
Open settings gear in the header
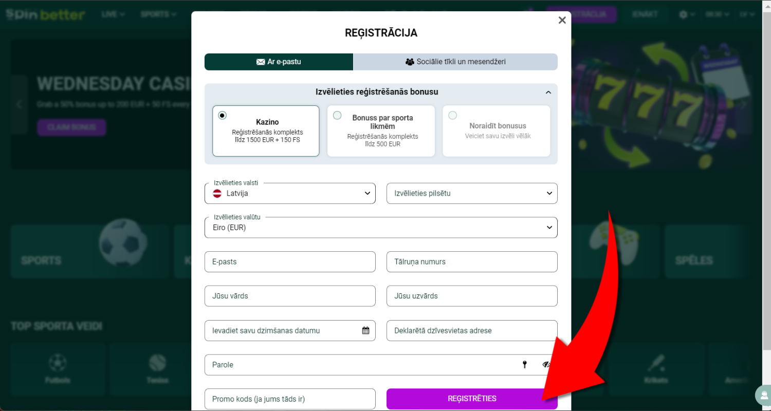point(683,14)
